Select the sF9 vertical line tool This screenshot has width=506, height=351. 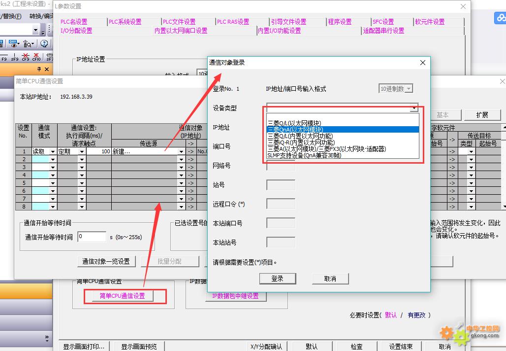15,57
